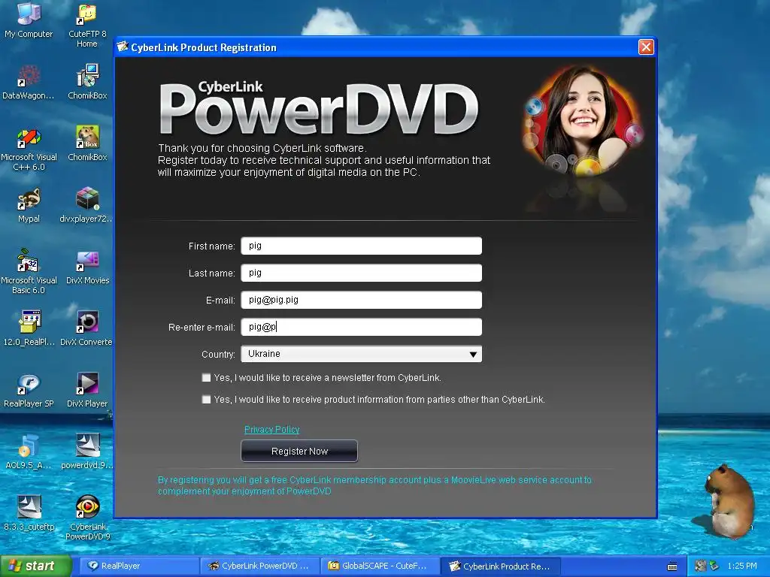Click the first system tray icon left of the clock
Image resolution: width=770 pixels, height=577 pixels.
[x=701, y=566]
